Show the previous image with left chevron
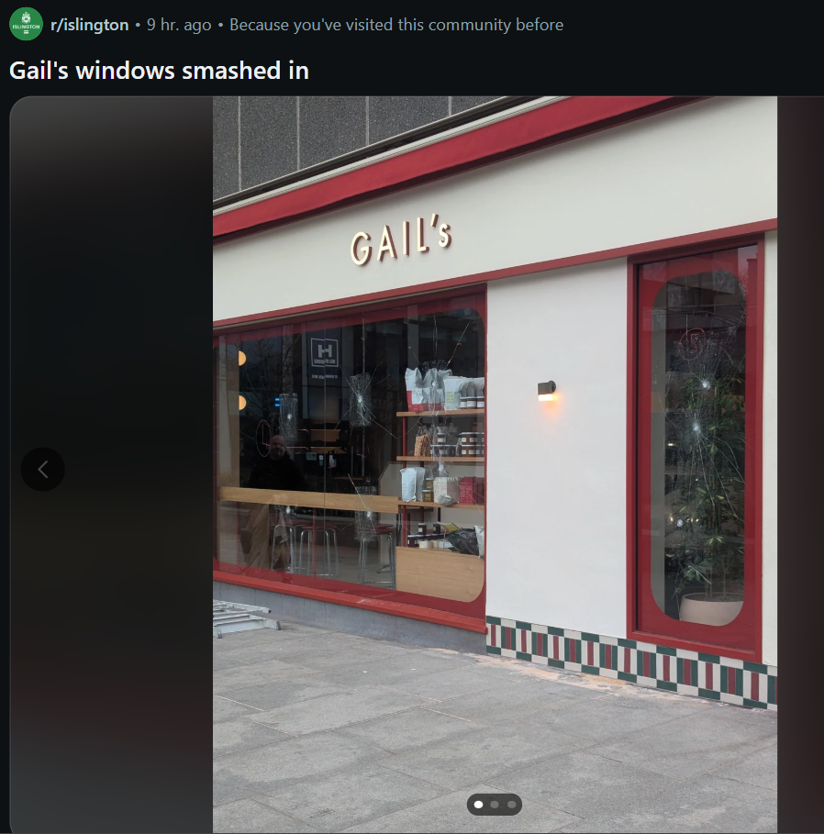This screenshot has height=834, width=824. coord(42,469)
